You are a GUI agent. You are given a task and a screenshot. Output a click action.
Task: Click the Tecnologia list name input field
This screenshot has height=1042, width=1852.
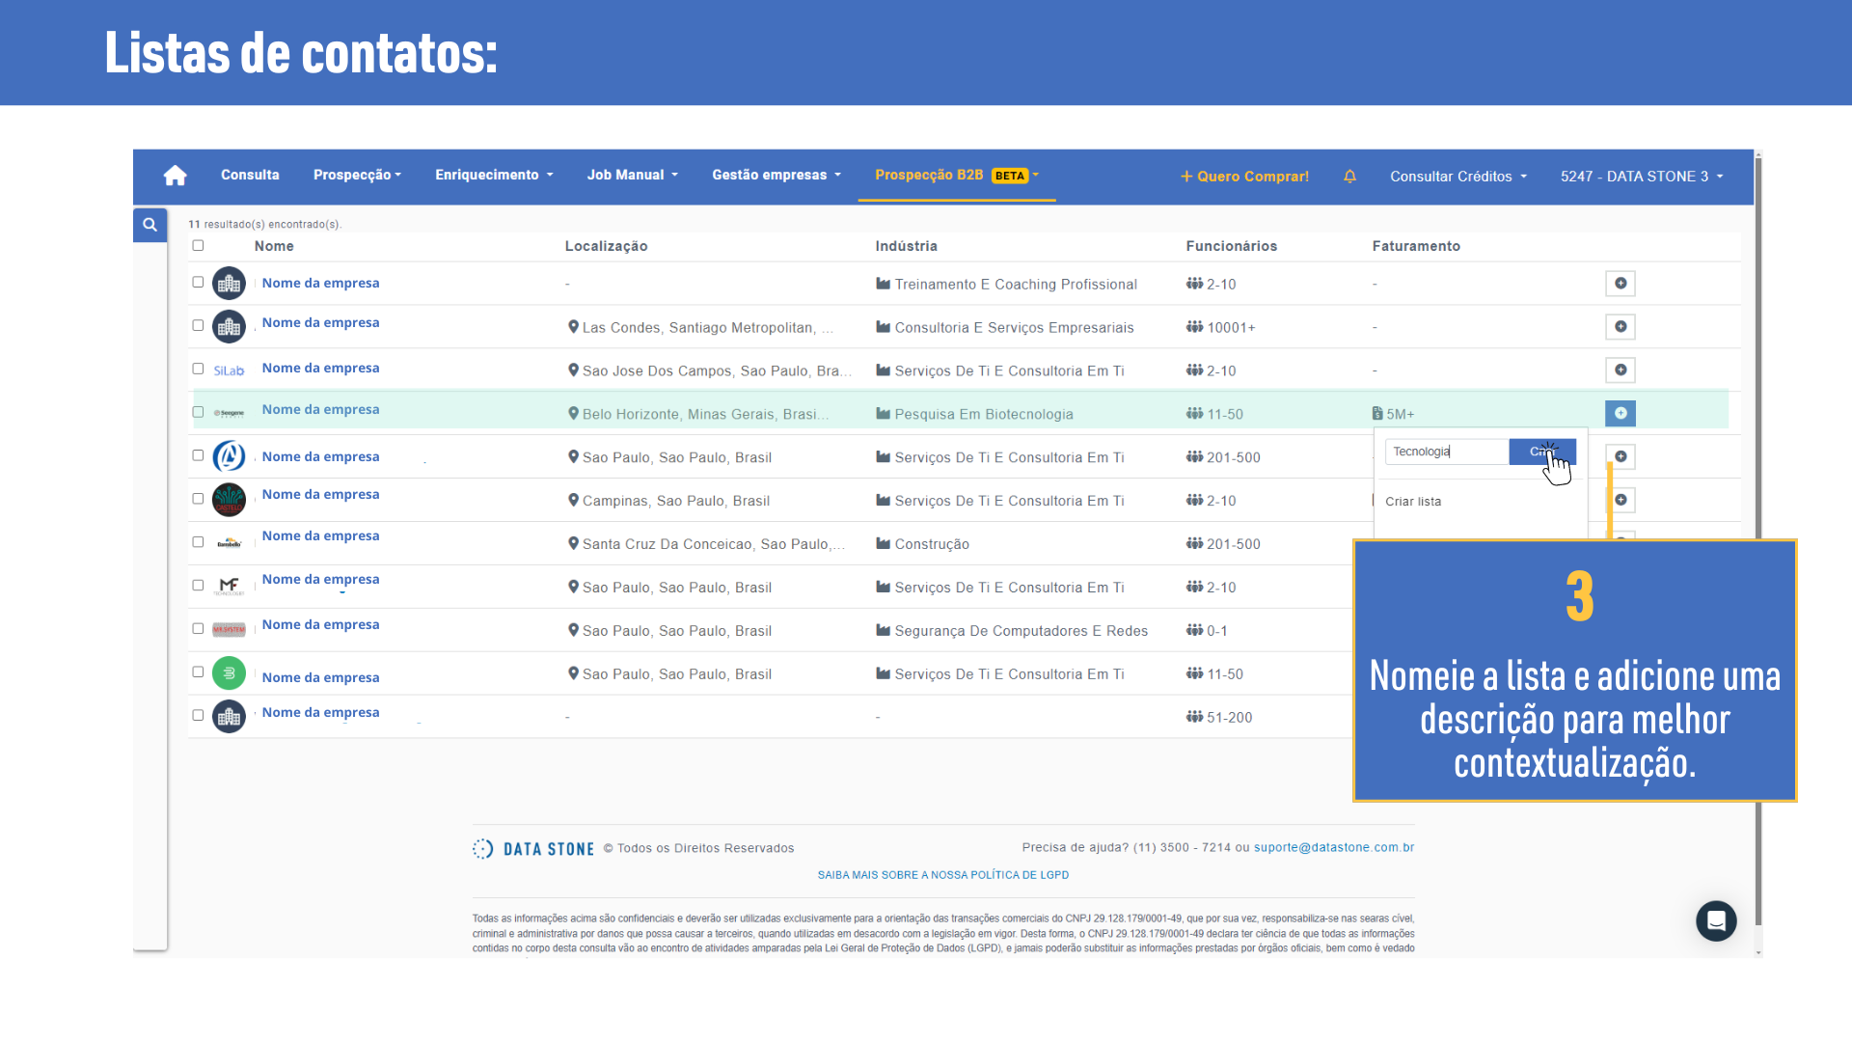[1446, 452]
